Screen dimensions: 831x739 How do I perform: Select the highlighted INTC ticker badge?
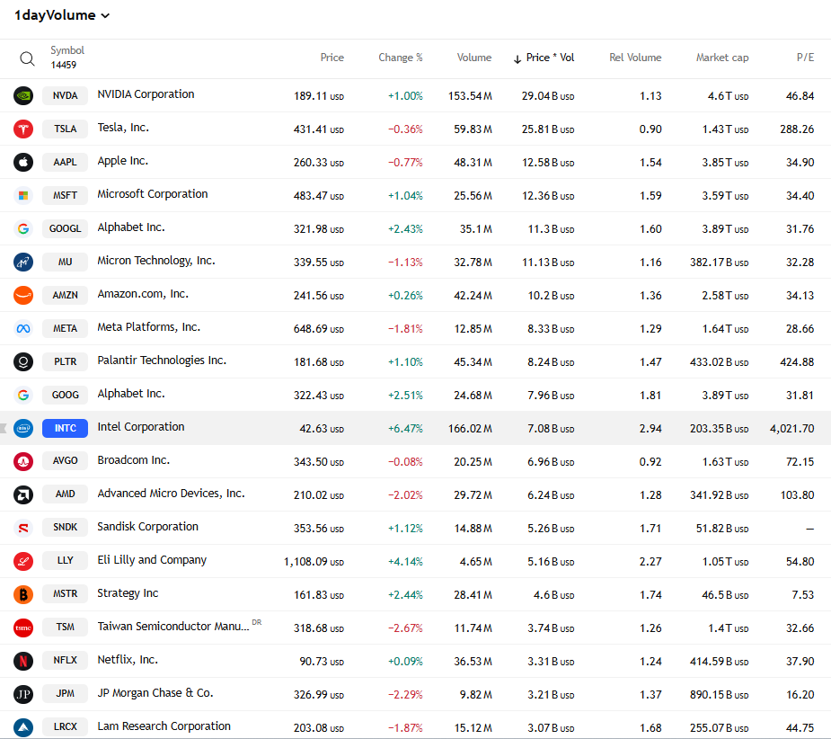tap(66, 428)
